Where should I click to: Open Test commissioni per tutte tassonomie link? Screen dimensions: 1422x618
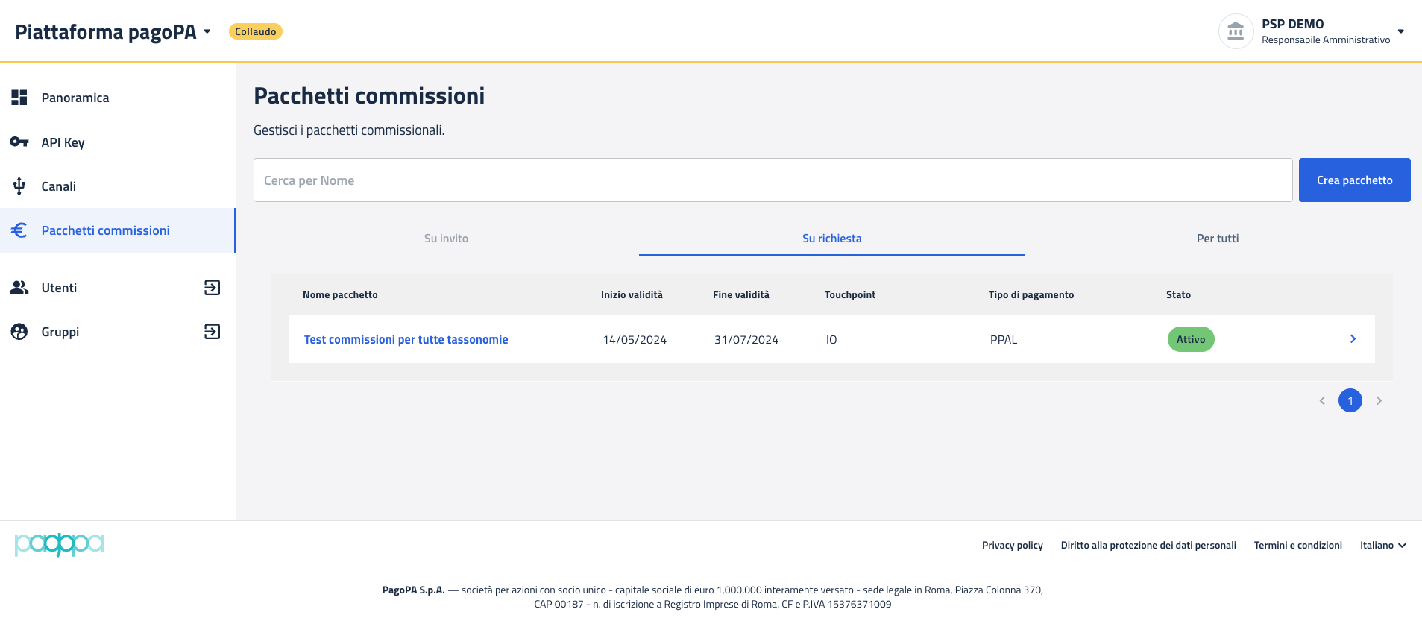[406, 340]
